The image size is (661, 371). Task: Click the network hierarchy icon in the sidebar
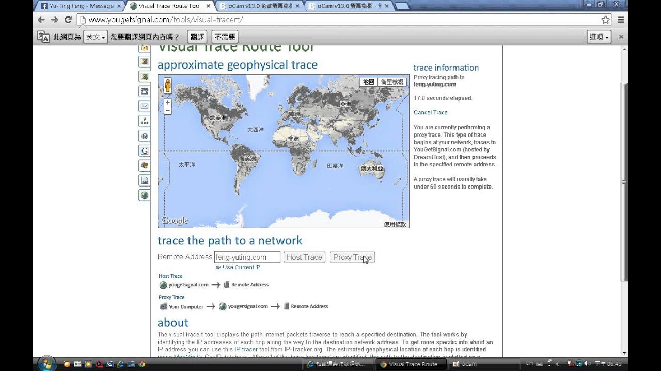[145, 121]
